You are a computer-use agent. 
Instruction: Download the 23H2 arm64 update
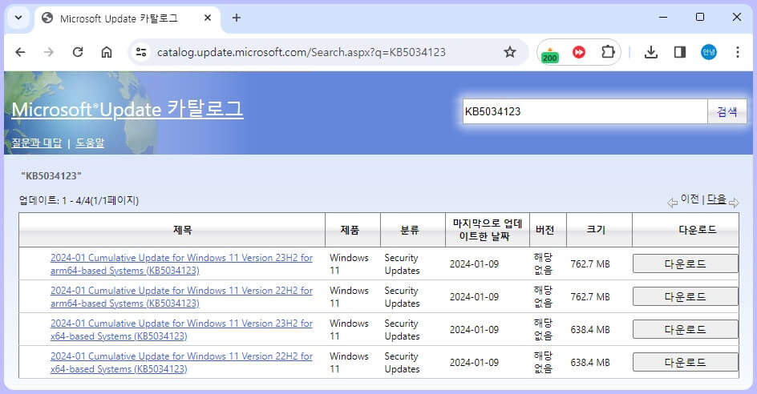point(685,263)
